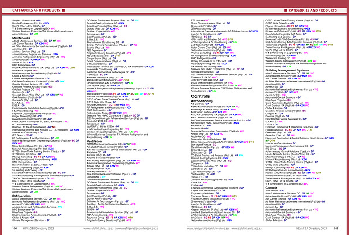Open www.refrigerationandaircon.co.za on page 100 footer
The width and height of the screenshot is (349, 235).
pyautogui.click(x=137, y=229)
